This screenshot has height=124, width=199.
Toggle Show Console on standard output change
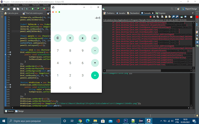173,17
